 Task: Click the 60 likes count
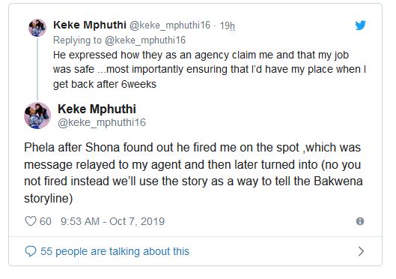point(46,221)
